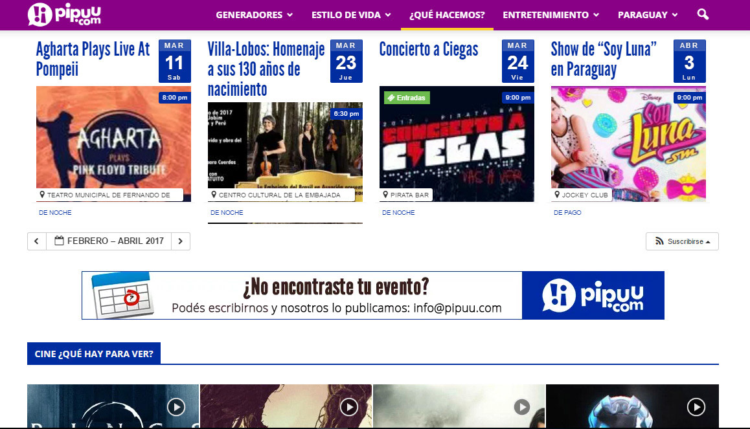Open Show de Soy Luna event title
Image resolution: width=750 pixels, height=429 pixels.
point(604,60)
